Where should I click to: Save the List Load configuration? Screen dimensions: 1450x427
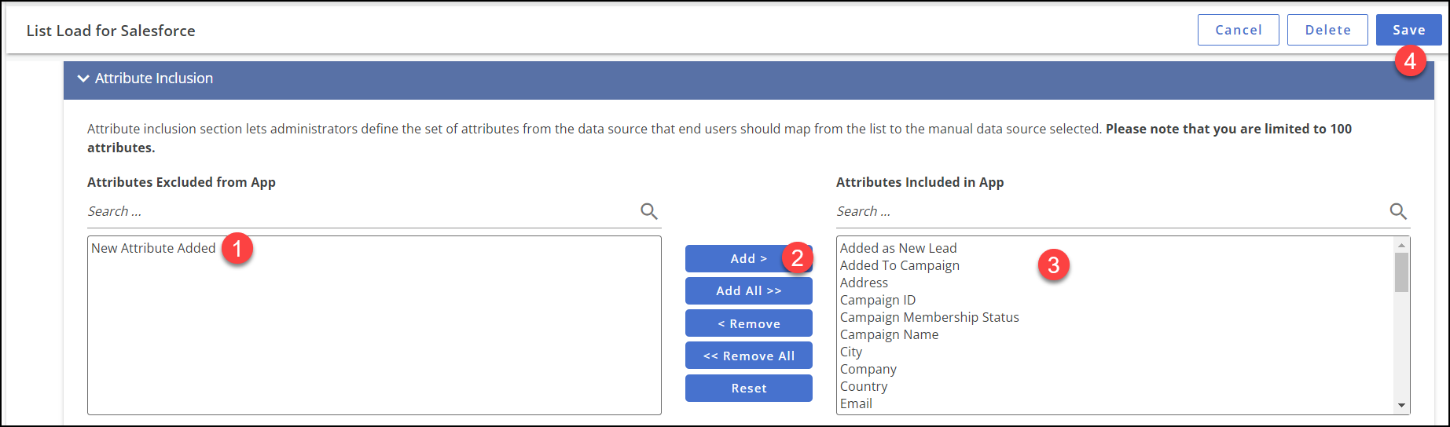coord(1408,30)
